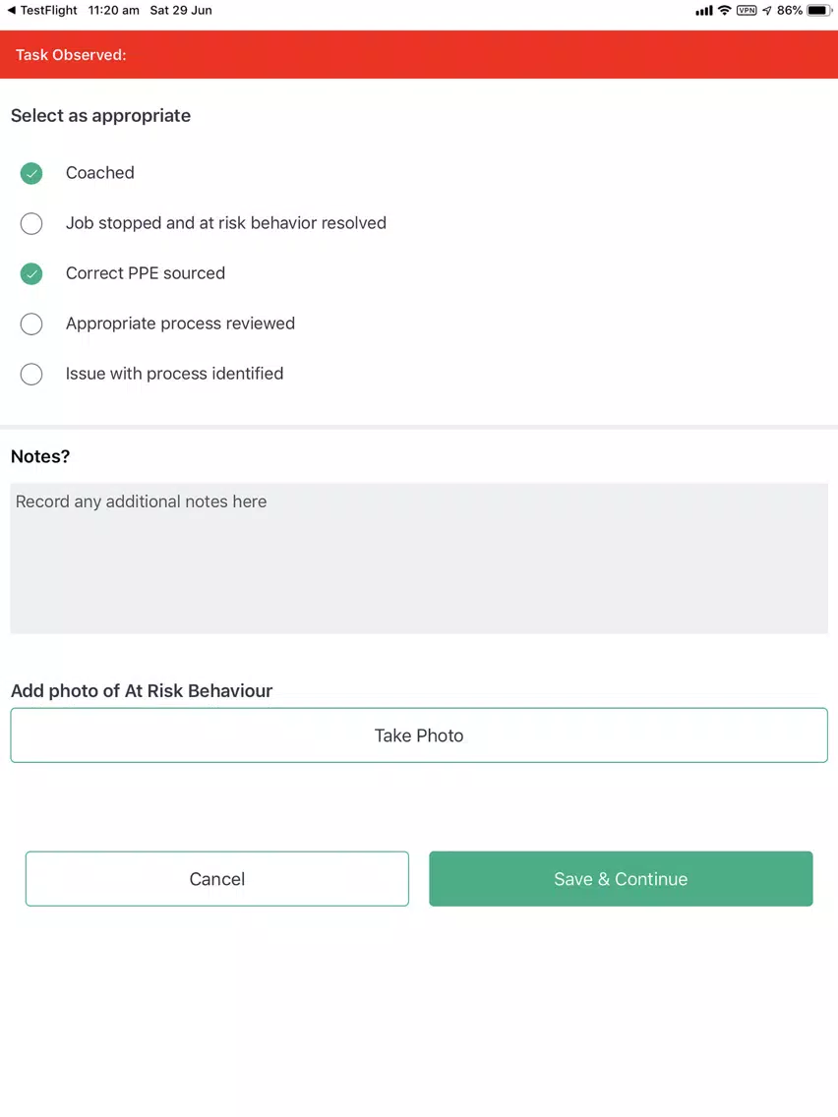Enable the Issue with process identified option
Image resolution: width=838 pixels, height=1117 pixels.
tap(31, 374)
